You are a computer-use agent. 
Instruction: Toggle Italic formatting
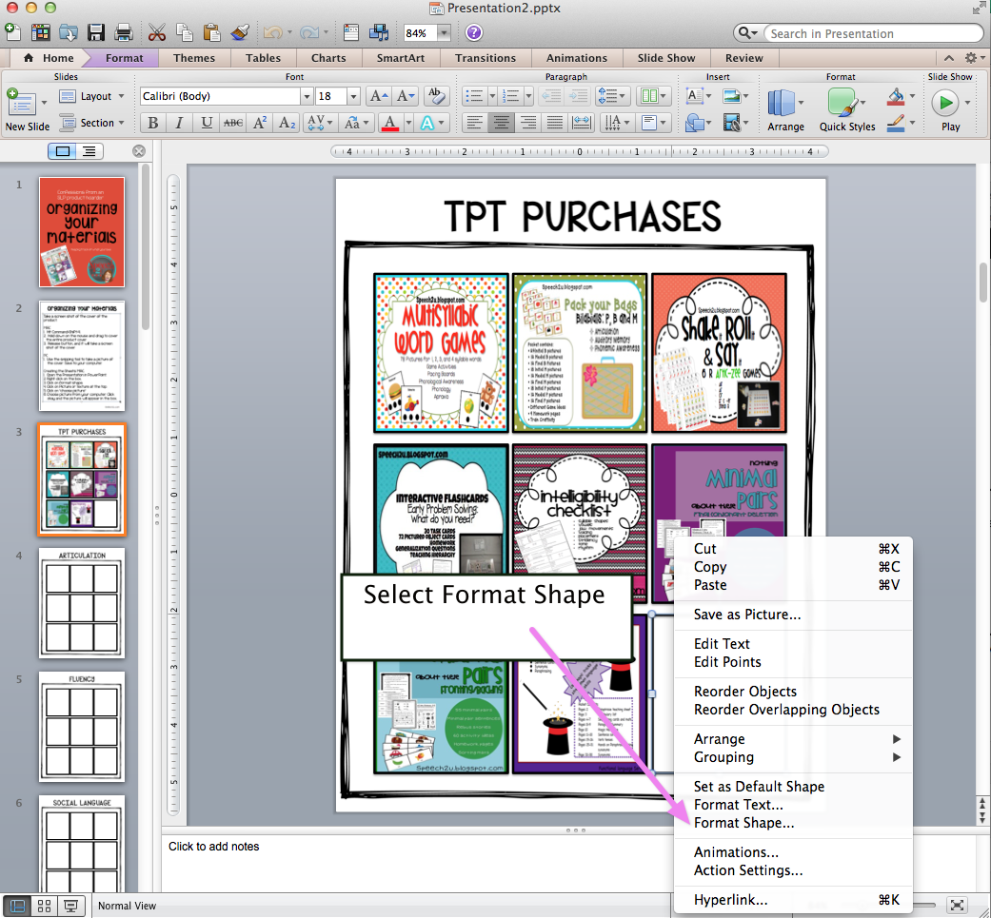(180, 123)
